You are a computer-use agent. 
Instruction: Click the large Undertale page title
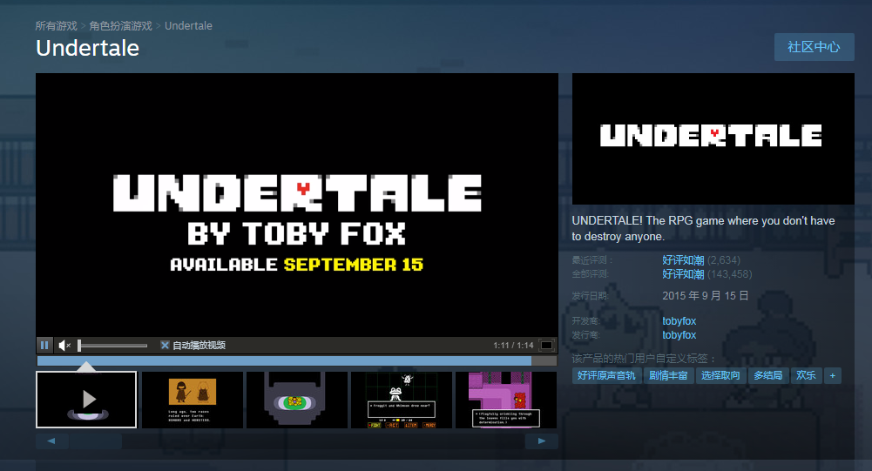pos(87,48)
